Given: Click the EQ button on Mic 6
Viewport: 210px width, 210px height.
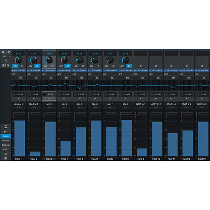Looking at the screenshot, I should (x=97, y=78).
